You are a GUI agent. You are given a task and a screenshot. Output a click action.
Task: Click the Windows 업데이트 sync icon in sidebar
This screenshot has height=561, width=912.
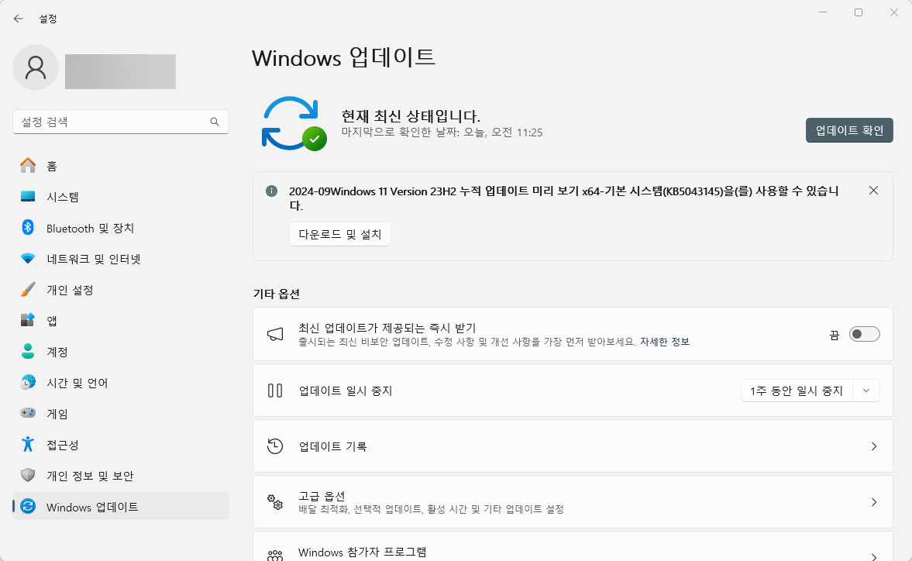[28, 506]
